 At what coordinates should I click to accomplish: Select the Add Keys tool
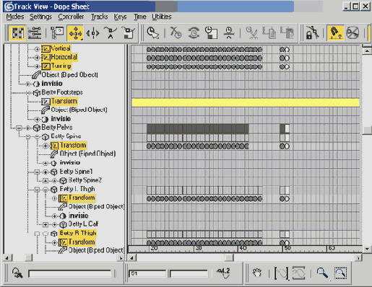click(x=129, y=32)
